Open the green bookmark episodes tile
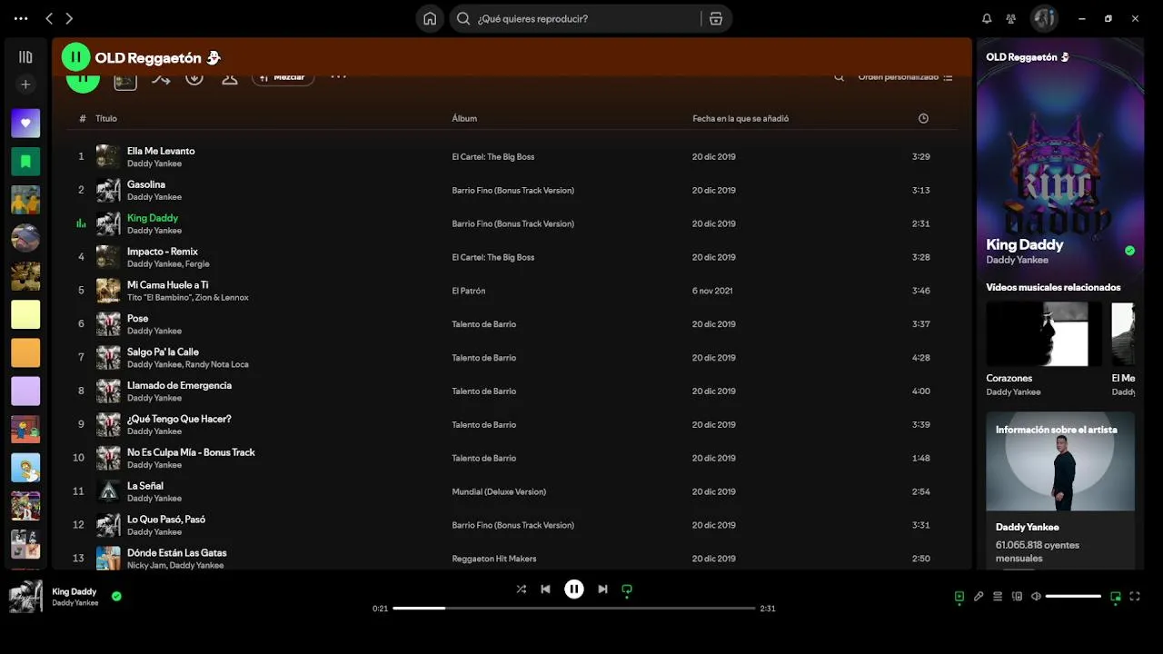 click(x=25, y=162)
